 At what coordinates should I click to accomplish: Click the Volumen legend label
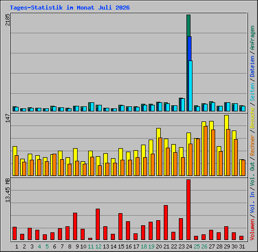252,229
